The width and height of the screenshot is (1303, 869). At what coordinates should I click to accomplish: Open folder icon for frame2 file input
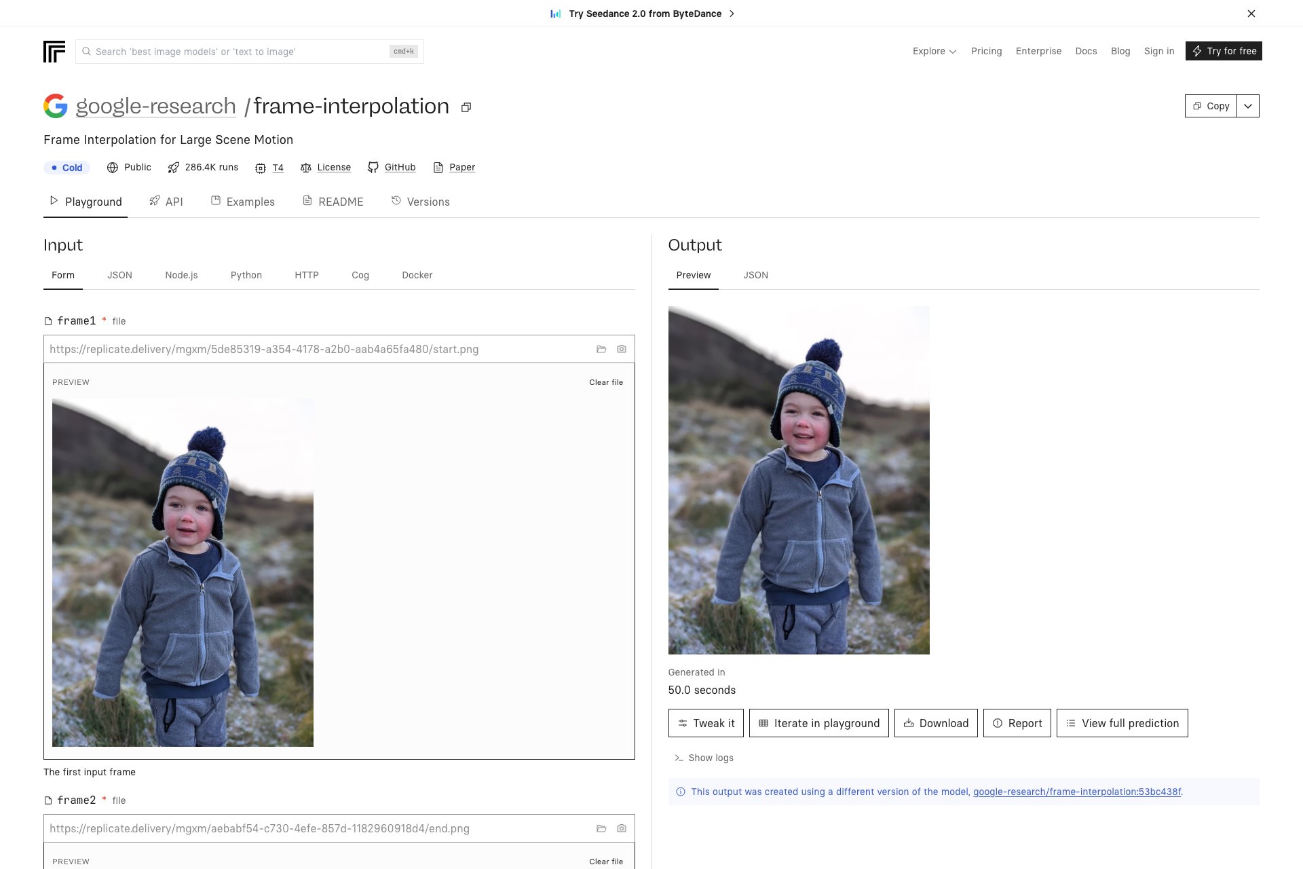pyautogui.click(x=601, y=828)
